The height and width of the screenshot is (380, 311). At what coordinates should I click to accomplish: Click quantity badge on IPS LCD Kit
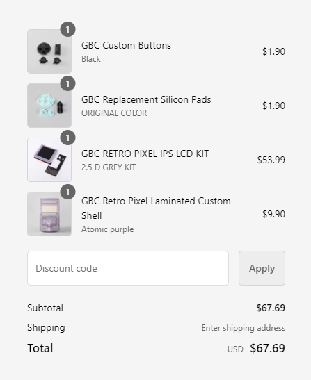tap(67, 138)
